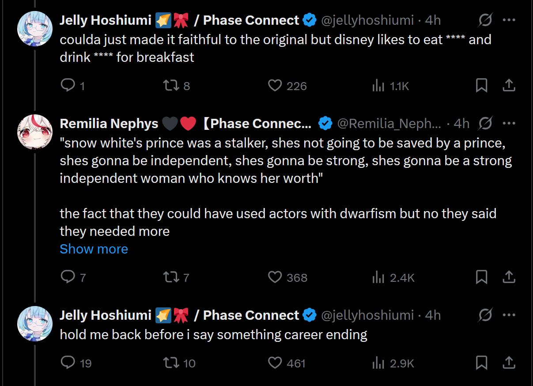
Task: Bookmark Remilia Nephys's tweet
Action: (x=481, y=277)
